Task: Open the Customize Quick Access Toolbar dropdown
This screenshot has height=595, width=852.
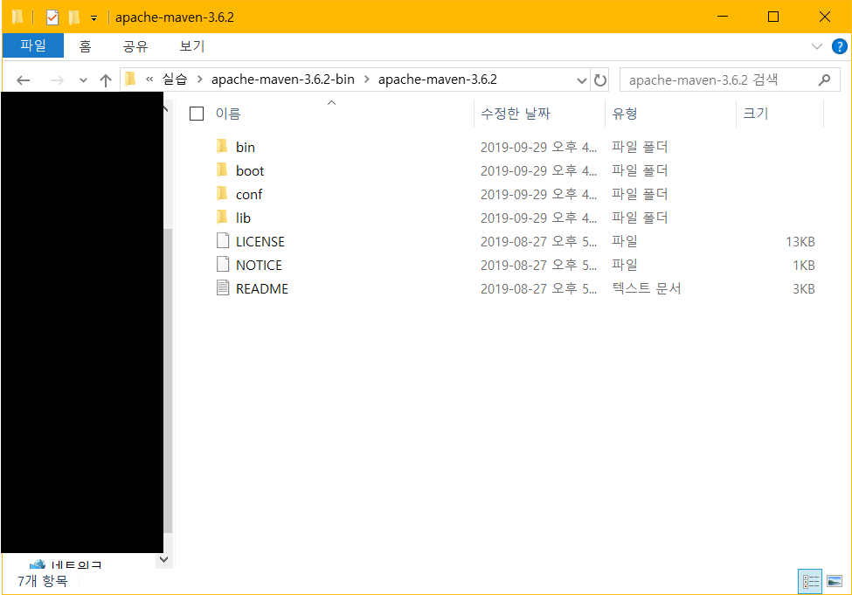Action: [94, 18]
